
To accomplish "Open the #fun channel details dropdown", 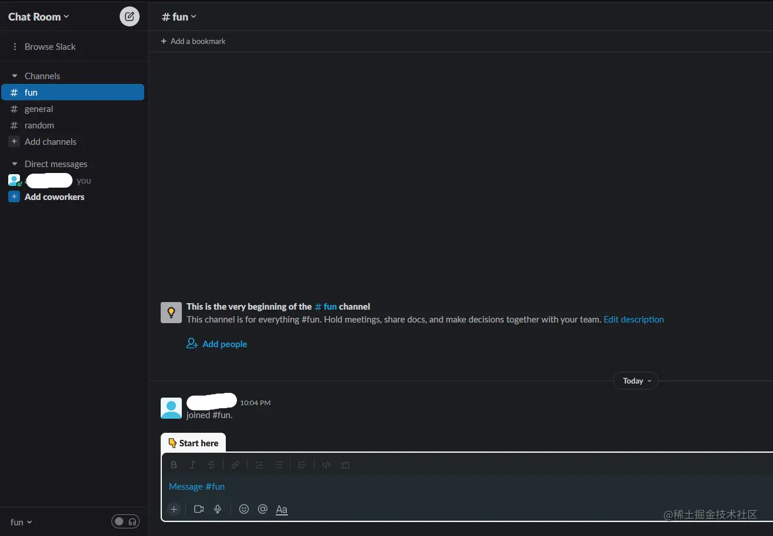I will click(179, 17).
